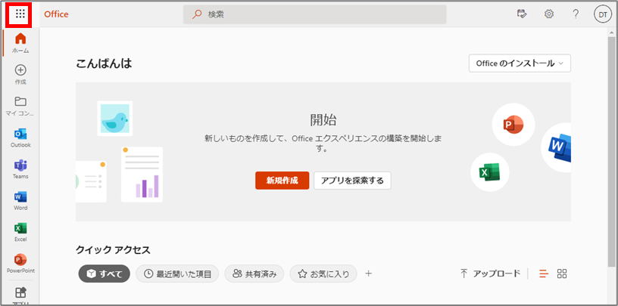Image resolution: width=618 pixels, height=306 pixels.
Task: Launch Excel from the sidebar
Action: tap(20, 232)
